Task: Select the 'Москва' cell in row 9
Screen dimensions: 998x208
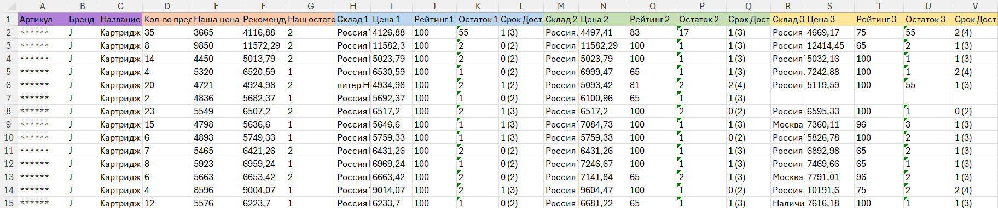Action: click(788, 124)
